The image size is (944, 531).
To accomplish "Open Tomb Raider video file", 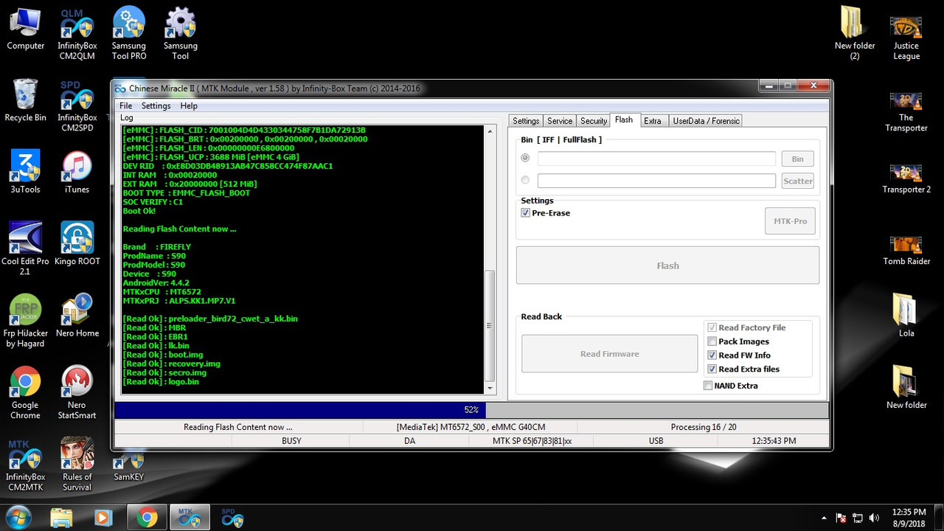I will 906,249.
